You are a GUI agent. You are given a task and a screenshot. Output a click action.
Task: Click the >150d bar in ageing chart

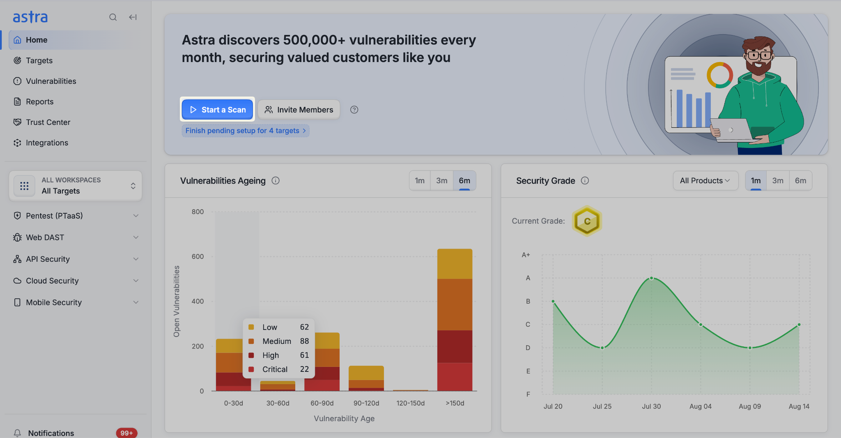(455, 320)
